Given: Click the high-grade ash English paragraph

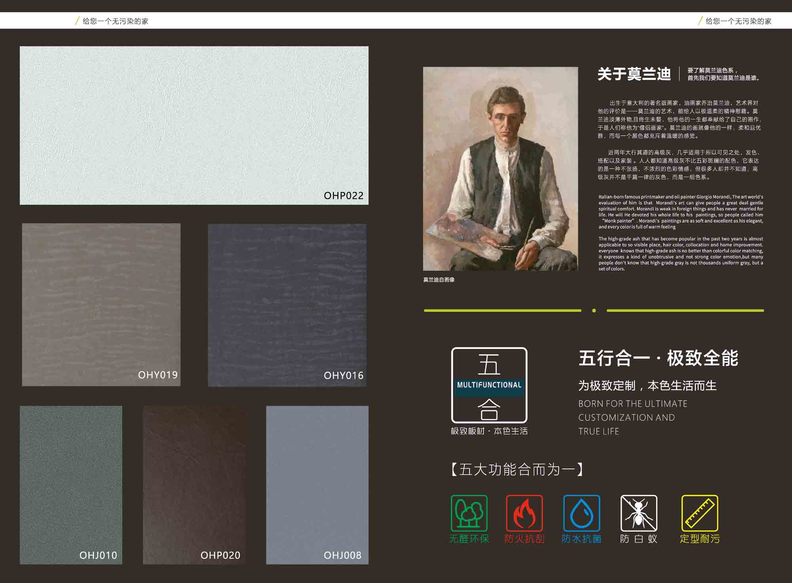Looking at the screenshot, I should click(x=681, y=254).
